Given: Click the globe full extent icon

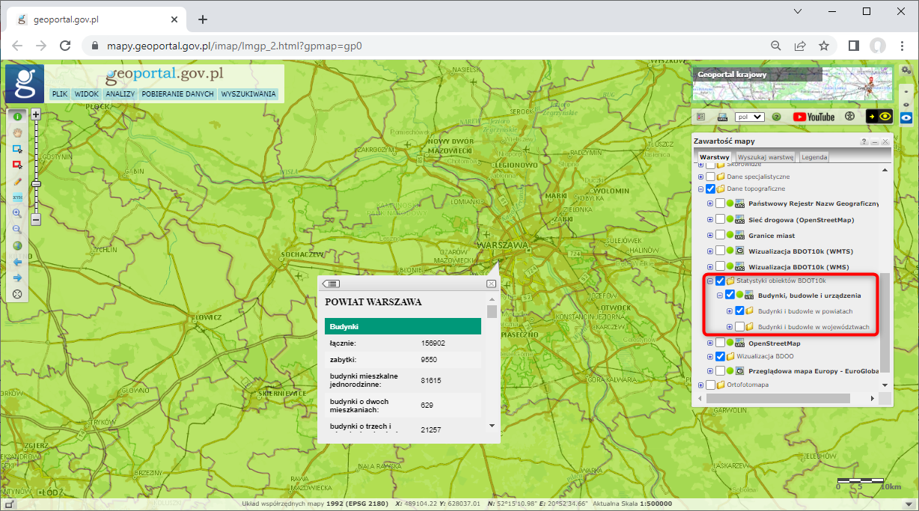Looking at the screenshot, I should (16, 245).
